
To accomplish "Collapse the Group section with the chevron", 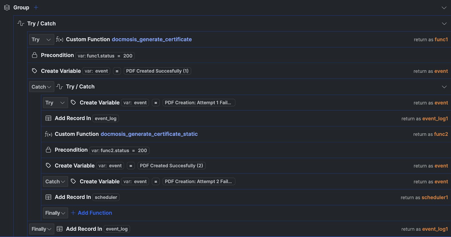I will 444,8.
